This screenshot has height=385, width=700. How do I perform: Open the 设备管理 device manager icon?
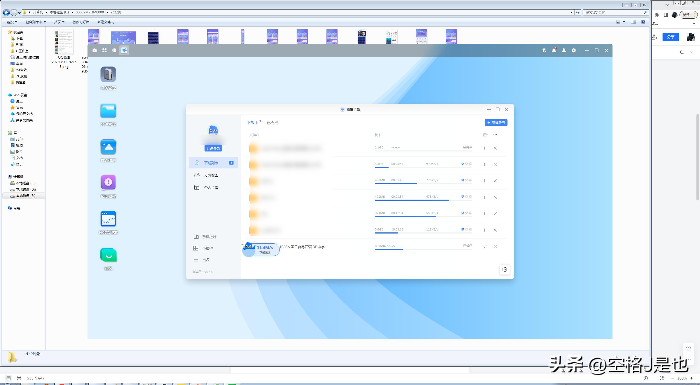point(108,75)
